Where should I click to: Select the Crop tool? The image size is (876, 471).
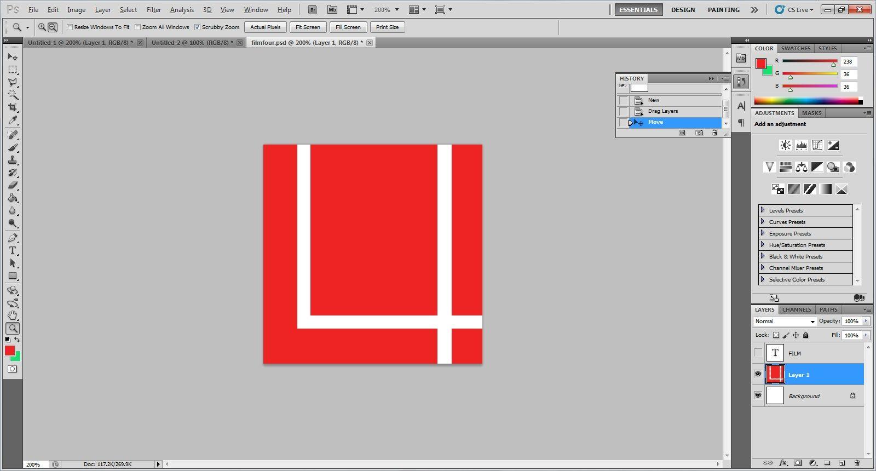(13, 107)
